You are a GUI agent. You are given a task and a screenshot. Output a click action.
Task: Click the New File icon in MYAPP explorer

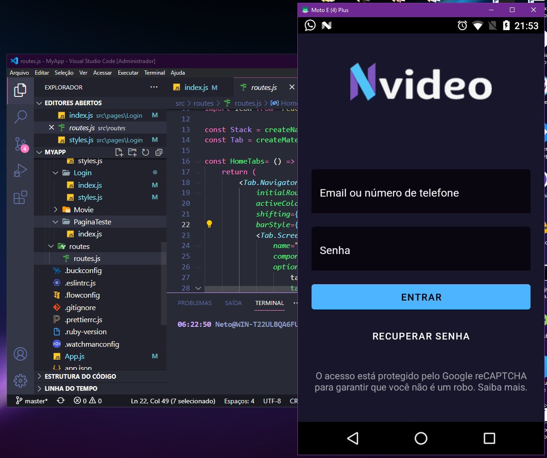tap(119, 152)
